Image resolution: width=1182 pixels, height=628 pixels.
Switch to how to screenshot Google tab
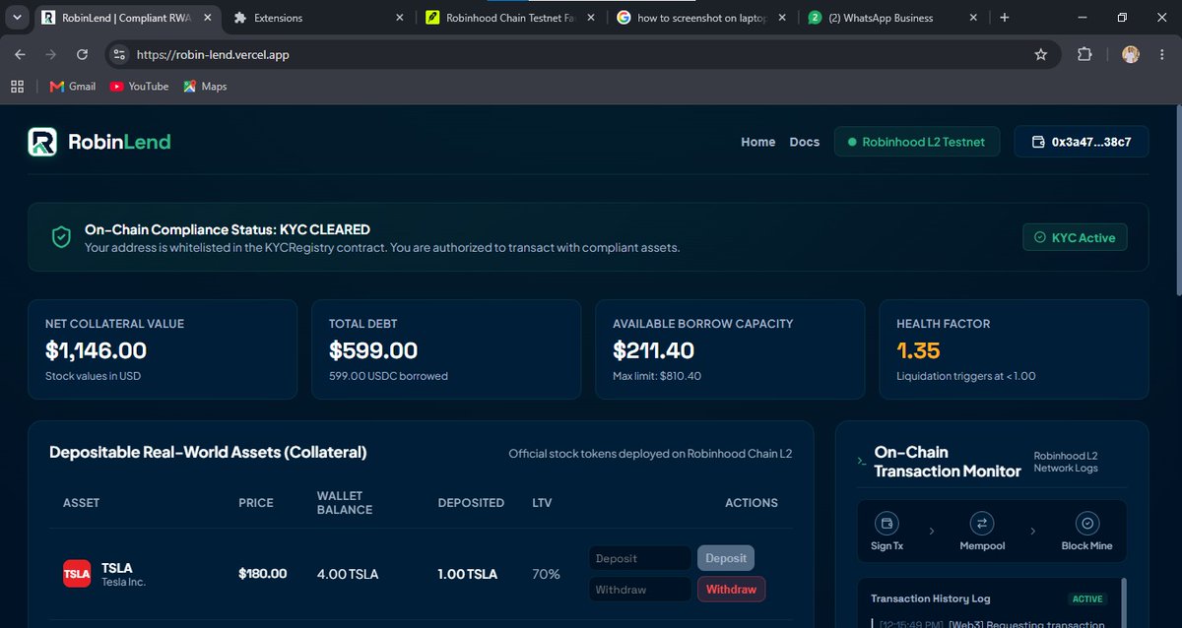coord(701,18)
